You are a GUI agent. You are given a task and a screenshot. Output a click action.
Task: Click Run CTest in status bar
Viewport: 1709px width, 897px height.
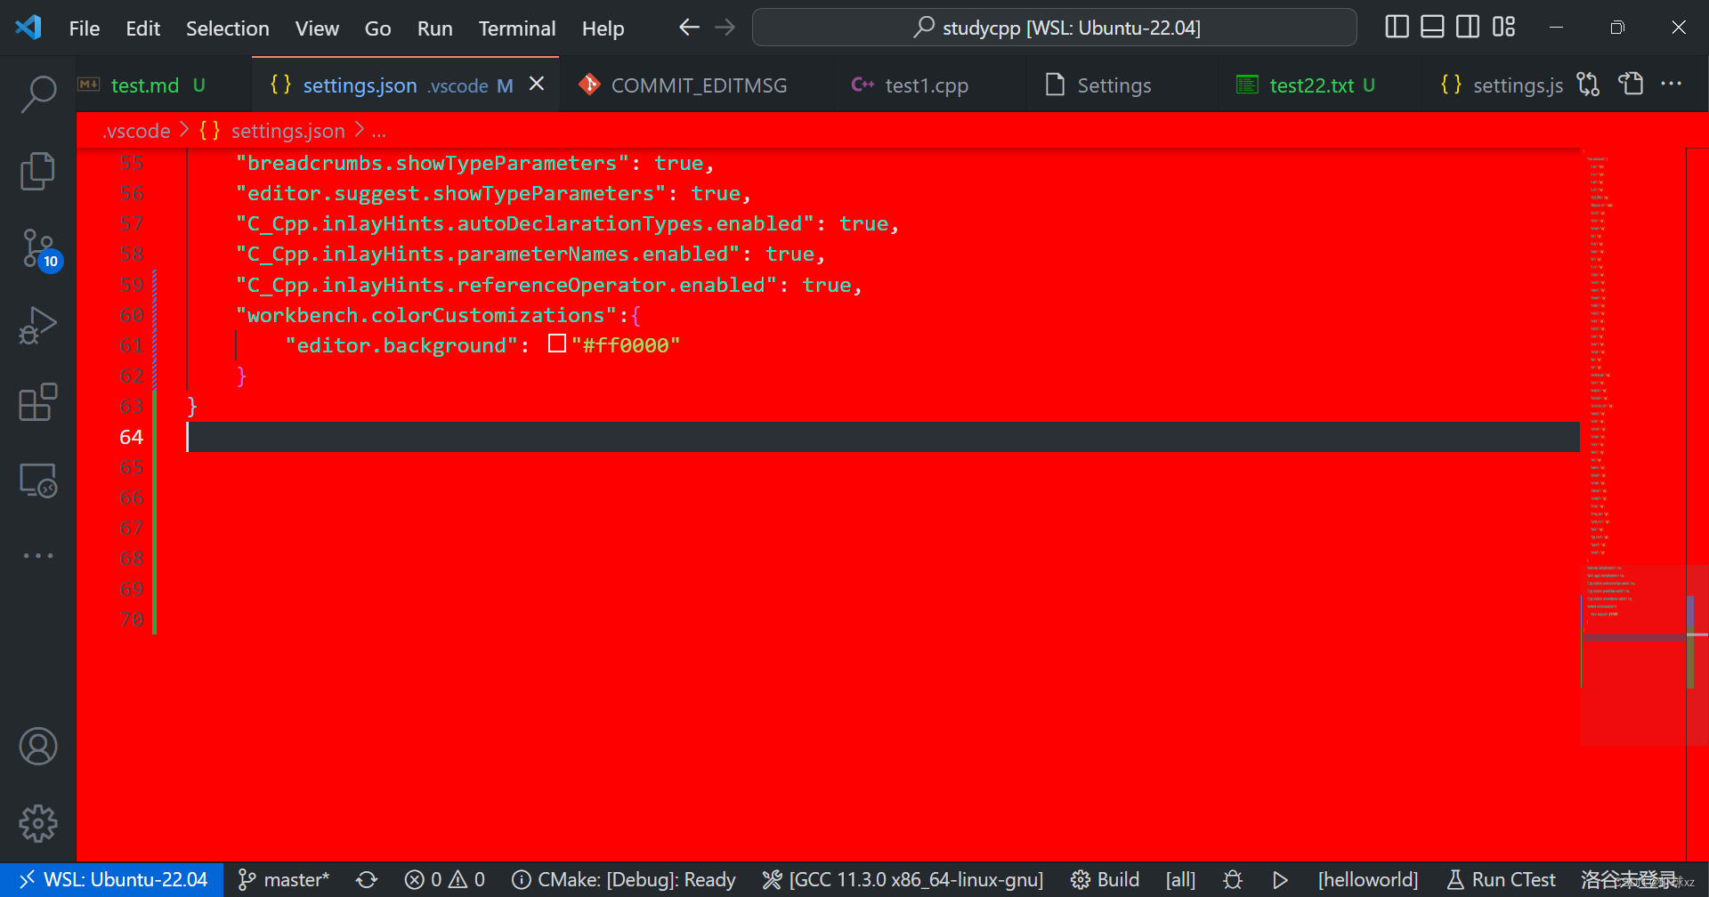(x=1500, y=879)
